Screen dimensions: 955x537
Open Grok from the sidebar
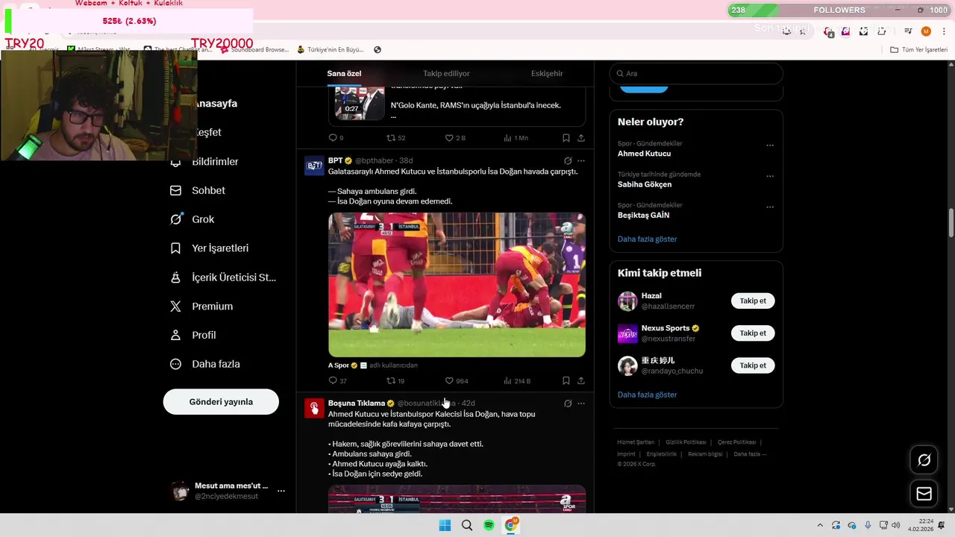point(192,219)
